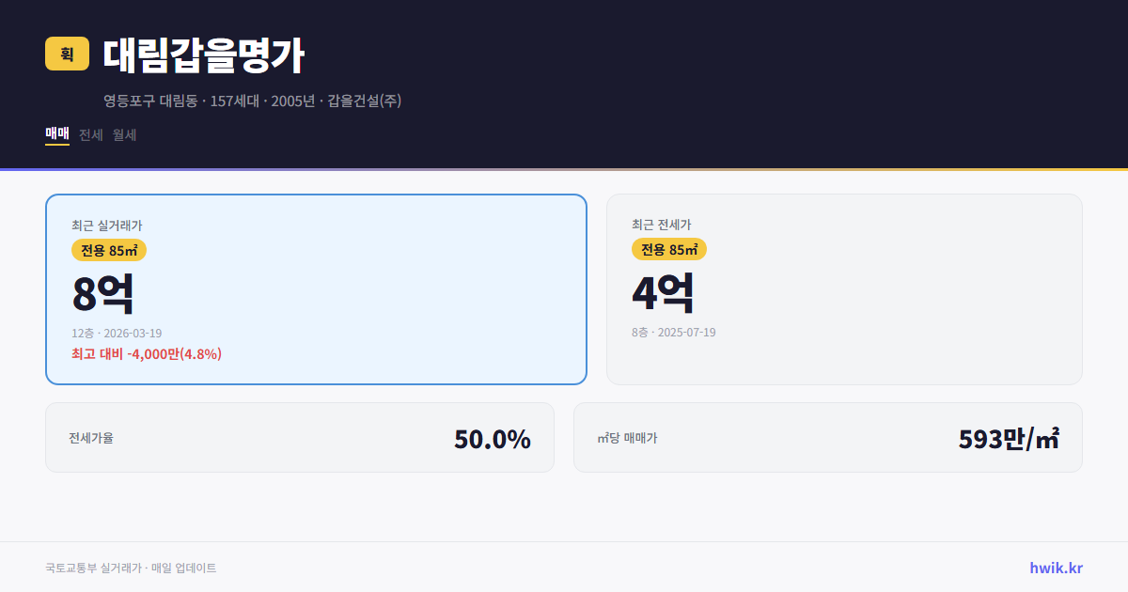The image size is (1128, 592).
Task: Select the active 매매 tab
Action: click(55, 134)
